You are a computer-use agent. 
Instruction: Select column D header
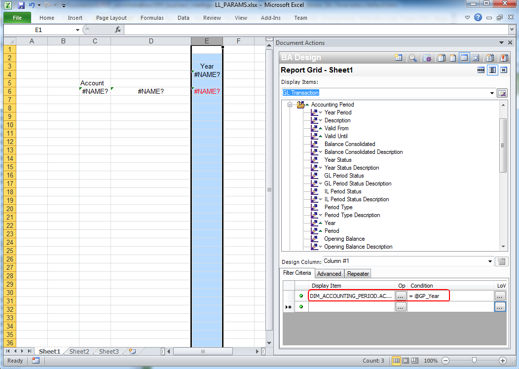(151, 41)
